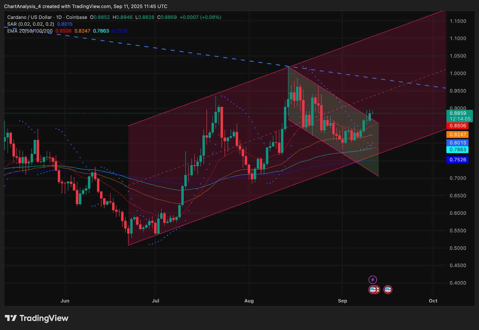479x330 pixels.
Task: Click the dark blue EMA 200 label 0.7526
Action: pos(457,160)
